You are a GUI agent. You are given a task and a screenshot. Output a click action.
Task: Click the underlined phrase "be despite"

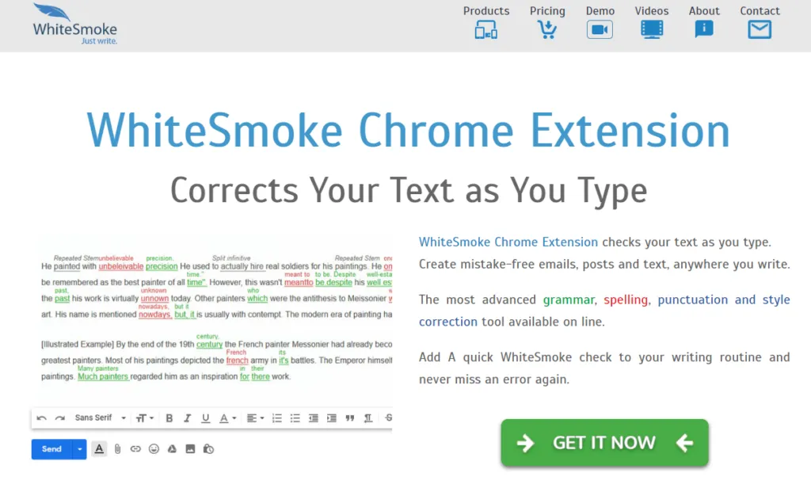click(x=333, y=283)
